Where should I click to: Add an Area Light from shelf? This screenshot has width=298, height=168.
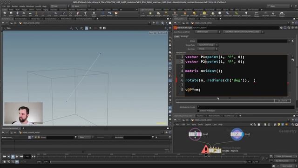pyautogui.click(x=166, y=14)
